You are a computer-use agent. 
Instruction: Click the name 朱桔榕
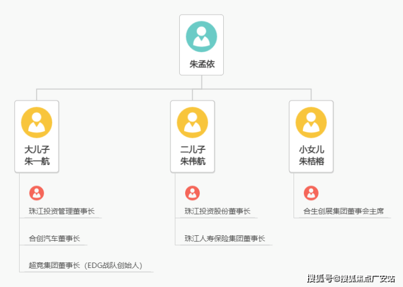(312, 161)
